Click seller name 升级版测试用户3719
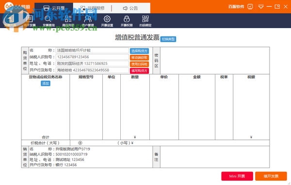Viewport: 291px width, 185px height. 73,149
